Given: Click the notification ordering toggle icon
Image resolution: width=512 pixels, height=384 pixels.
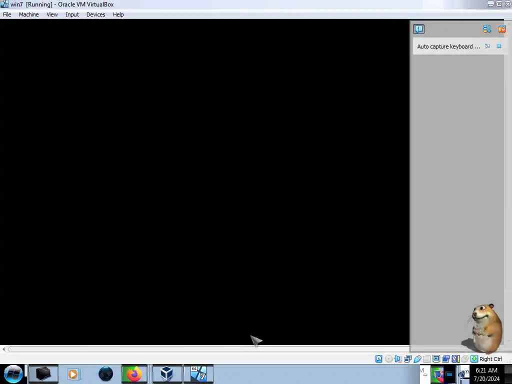Looking at the screenshot, I should pyautogui.click(x=487, y=29).
